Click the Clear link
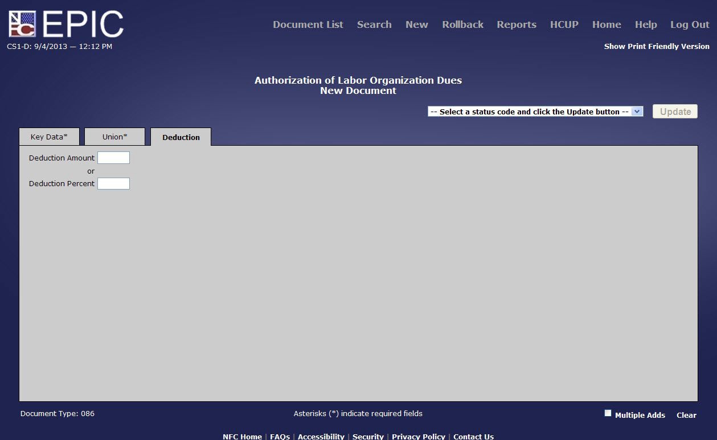This screenshot has height=440, width=717. (686, 415)
